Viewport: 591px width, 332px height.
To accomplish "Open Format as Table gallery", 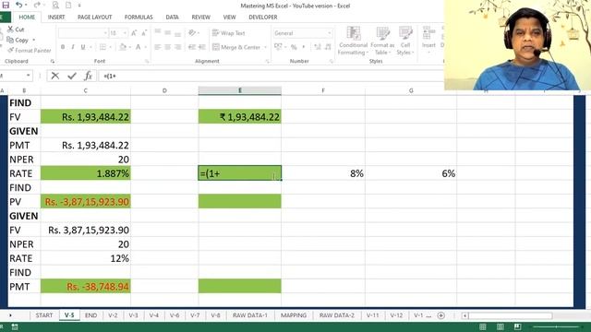I will [x=381, y=41].
